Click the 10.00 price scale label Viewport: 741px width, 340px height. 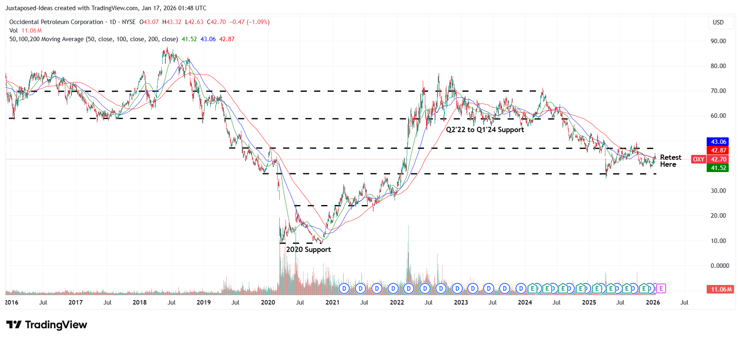coord(718,241)
